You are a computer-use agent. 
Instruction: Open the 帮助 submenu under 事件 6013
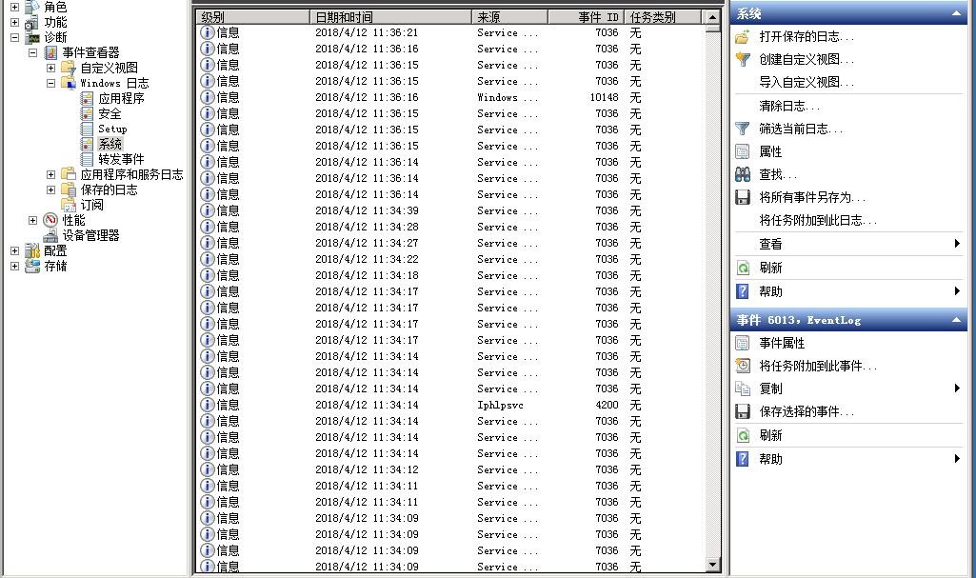click(x=957, y=459)
